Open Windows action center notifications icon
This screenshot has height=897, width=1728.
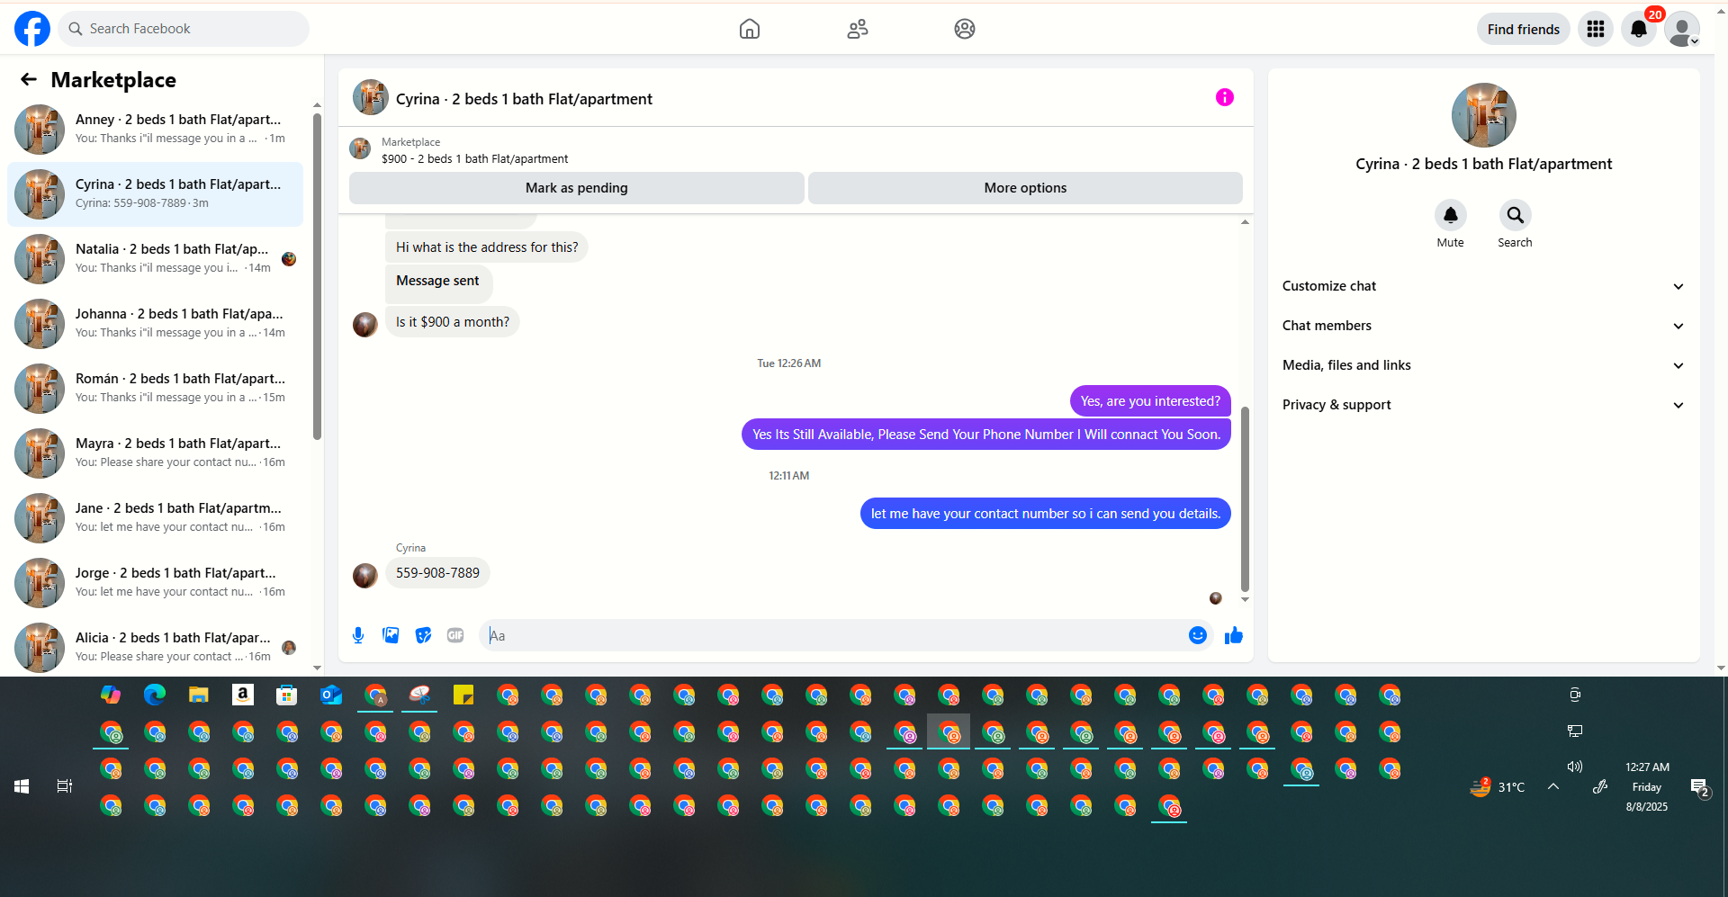(x=1700, y=788)
